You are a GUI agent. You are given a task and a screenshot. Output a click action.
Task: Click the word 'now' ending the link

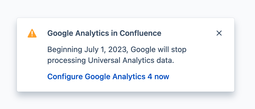(162, 76)
